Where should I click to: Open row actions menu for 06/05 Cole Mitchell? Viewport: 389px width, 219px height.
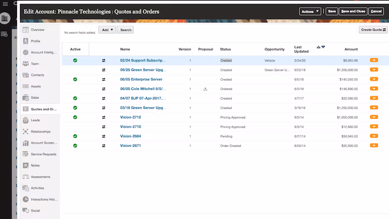(374, 89)
